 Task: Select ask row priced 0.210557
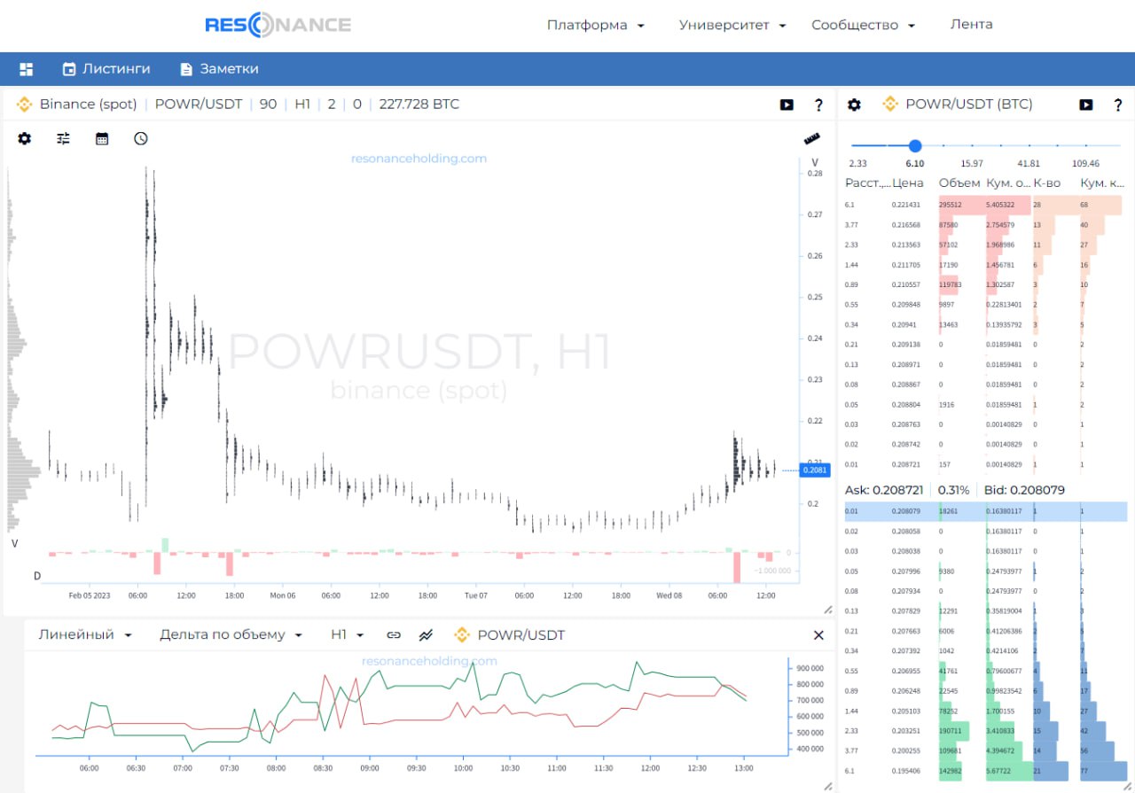coord(986,285)
